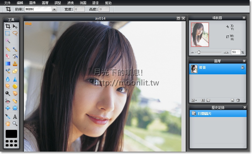
Task: Select the Zoom magnifier tool
Action: [15, 124]
